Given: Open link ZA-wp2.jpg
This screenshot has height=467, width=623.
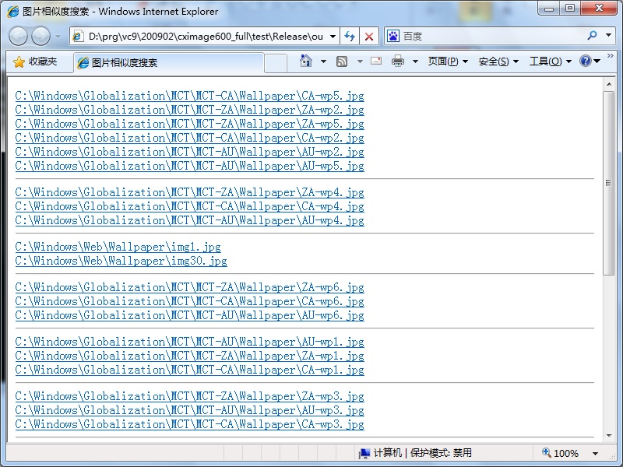Looking at the screenshot, I should click(x=189, y=110).
